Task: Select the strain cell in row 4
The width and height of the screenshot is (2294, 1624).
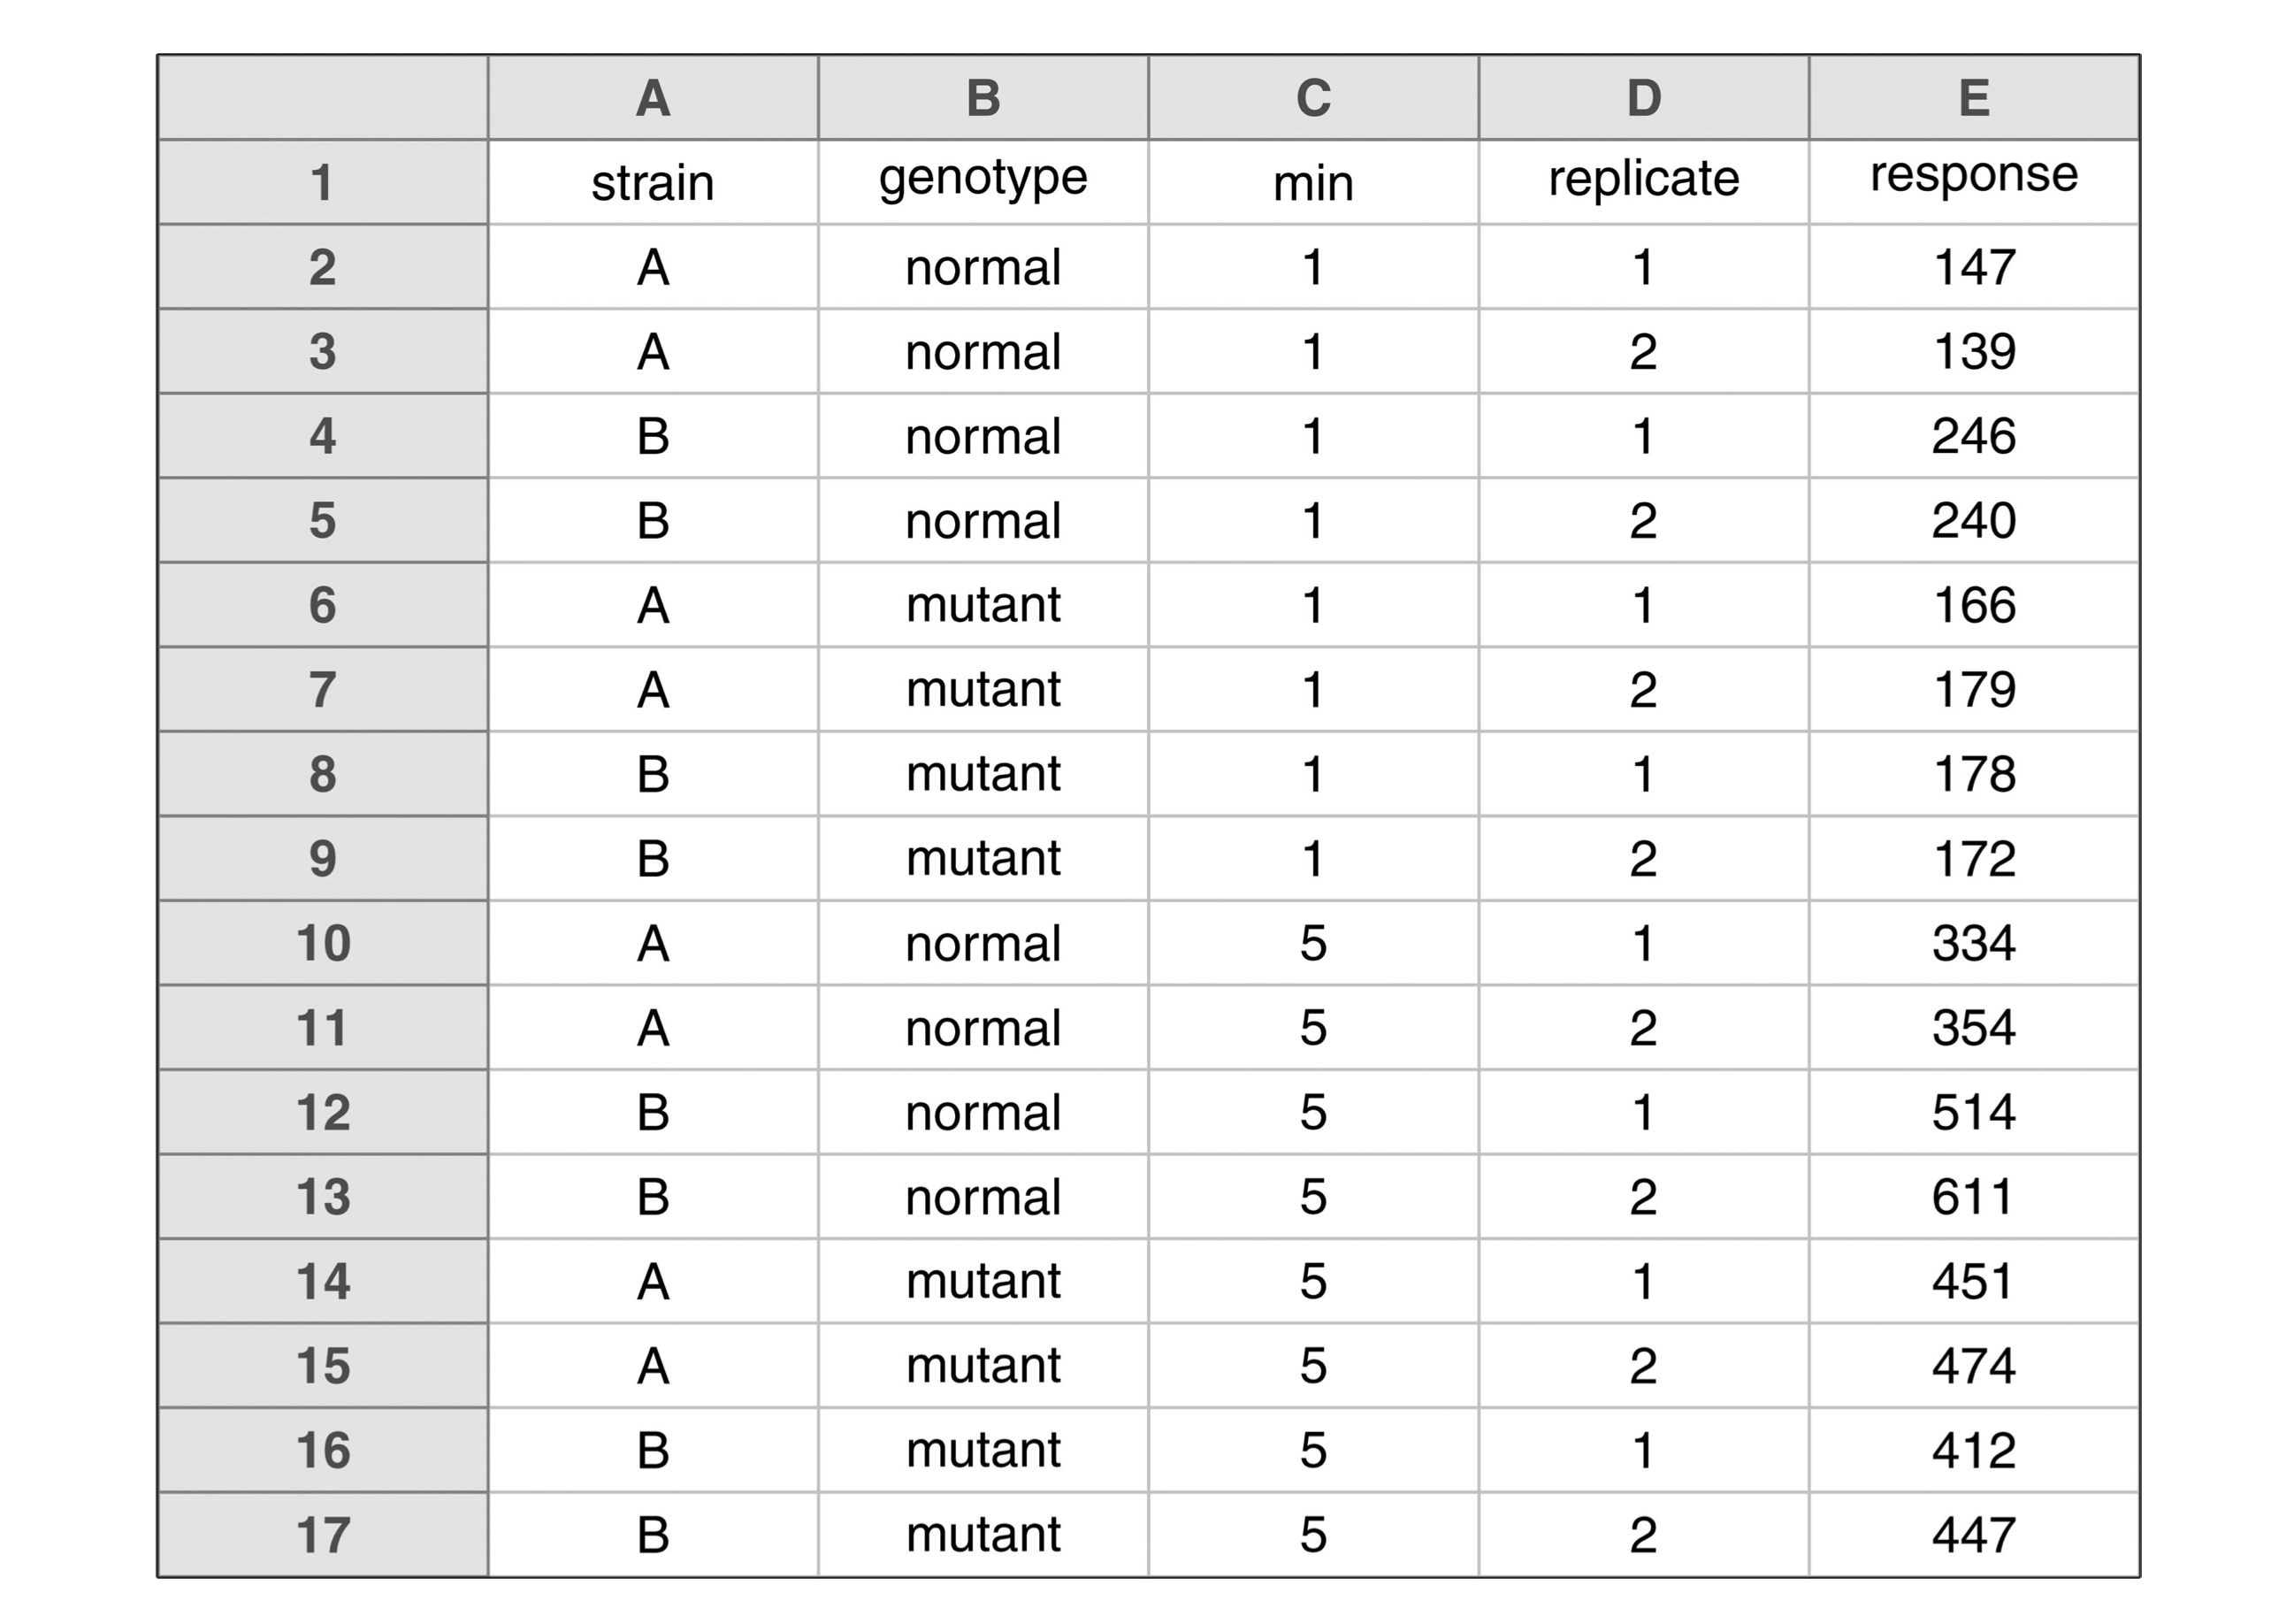Action: (653, 436)
